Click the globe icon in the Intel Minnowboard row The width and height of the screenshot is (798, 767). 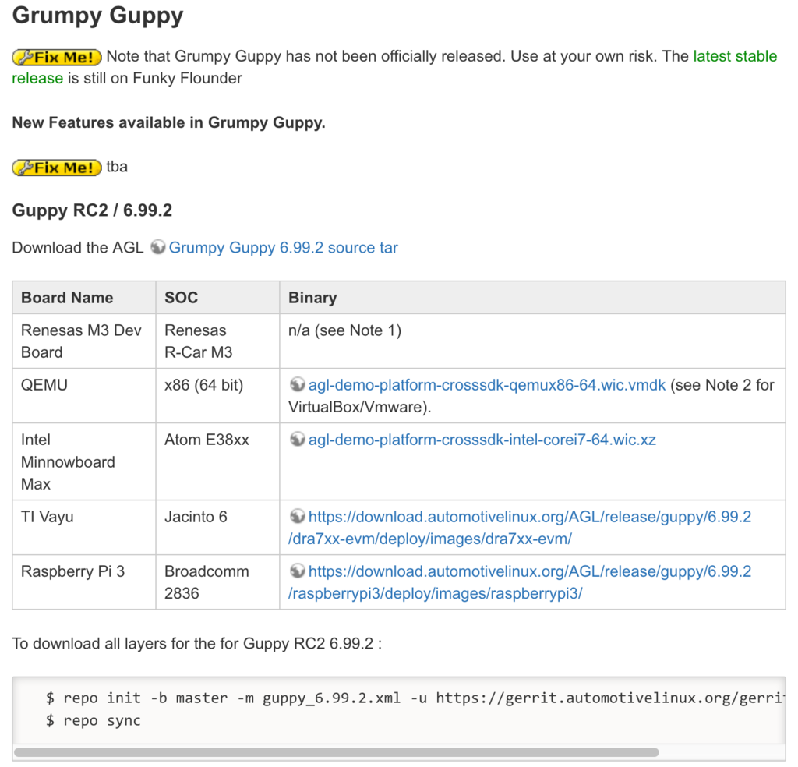click(x=297, y=440)
